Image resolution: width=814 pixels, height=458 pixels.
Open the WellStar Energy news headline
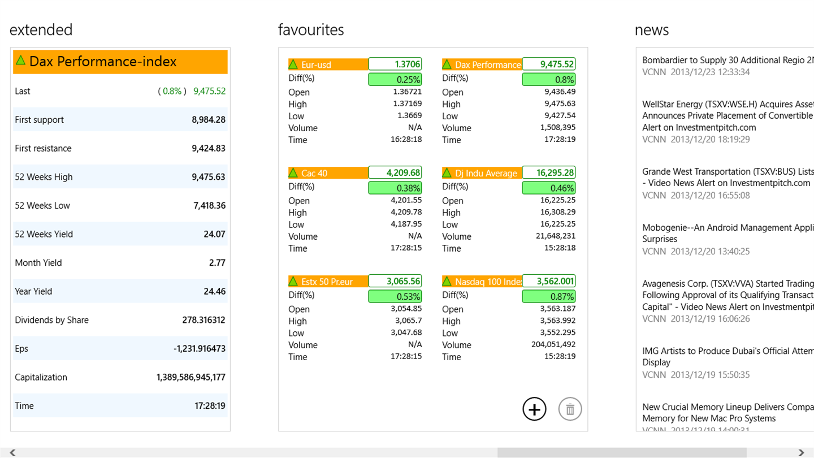coord(728,104)
